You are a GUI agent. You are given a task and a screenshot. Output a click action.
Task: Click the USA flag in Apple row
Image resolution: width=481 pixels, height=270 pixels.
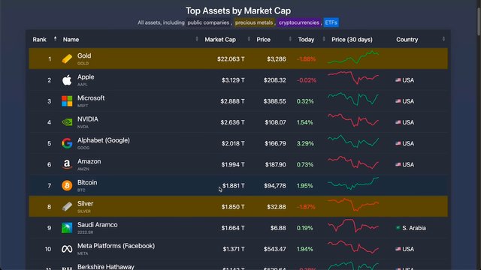pyautogui.click(x=398, y=80)
